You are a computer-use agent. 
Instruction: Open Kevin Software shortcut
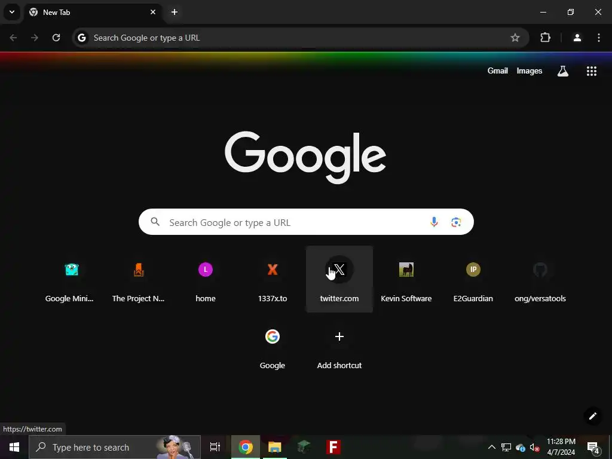pos(406,279)
